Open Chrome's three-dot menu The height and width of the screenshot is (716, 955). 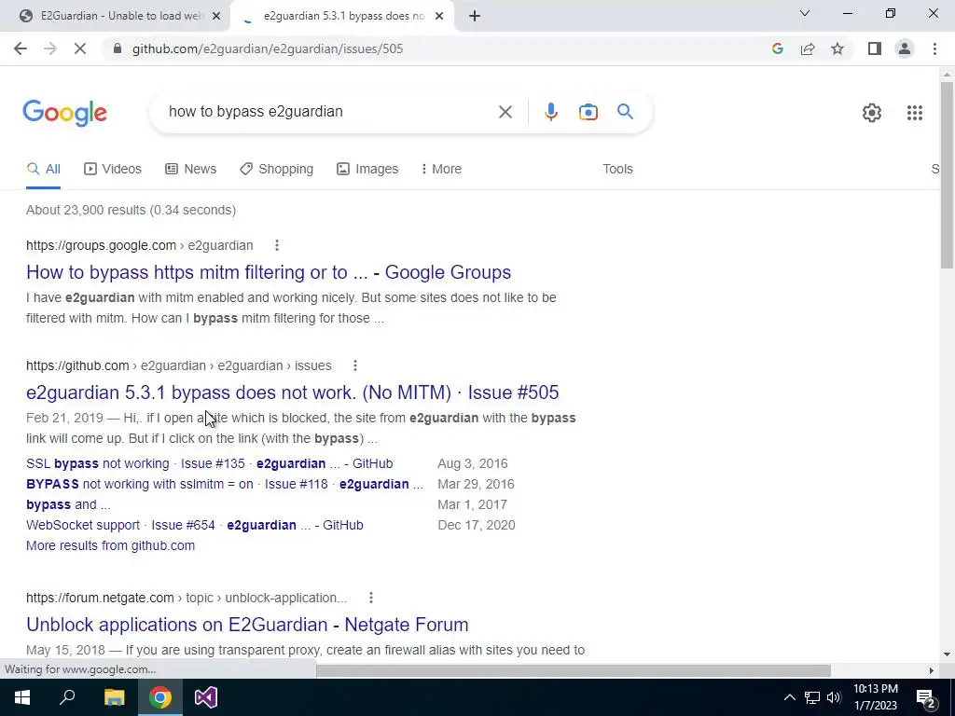pyautogui.click(x=934, y=48)
